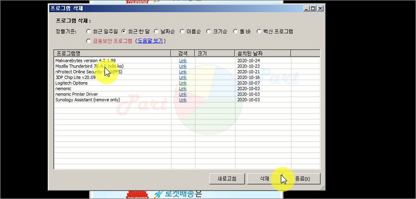Click the install date 2020-10-21
The width and height of the screenshot is (416, 199).
(249, 72)
